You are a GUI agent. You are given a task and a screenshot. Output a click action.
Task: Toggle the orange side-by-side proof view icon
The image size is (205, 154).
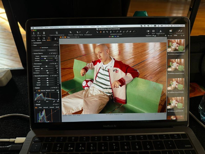coord(65,37)
